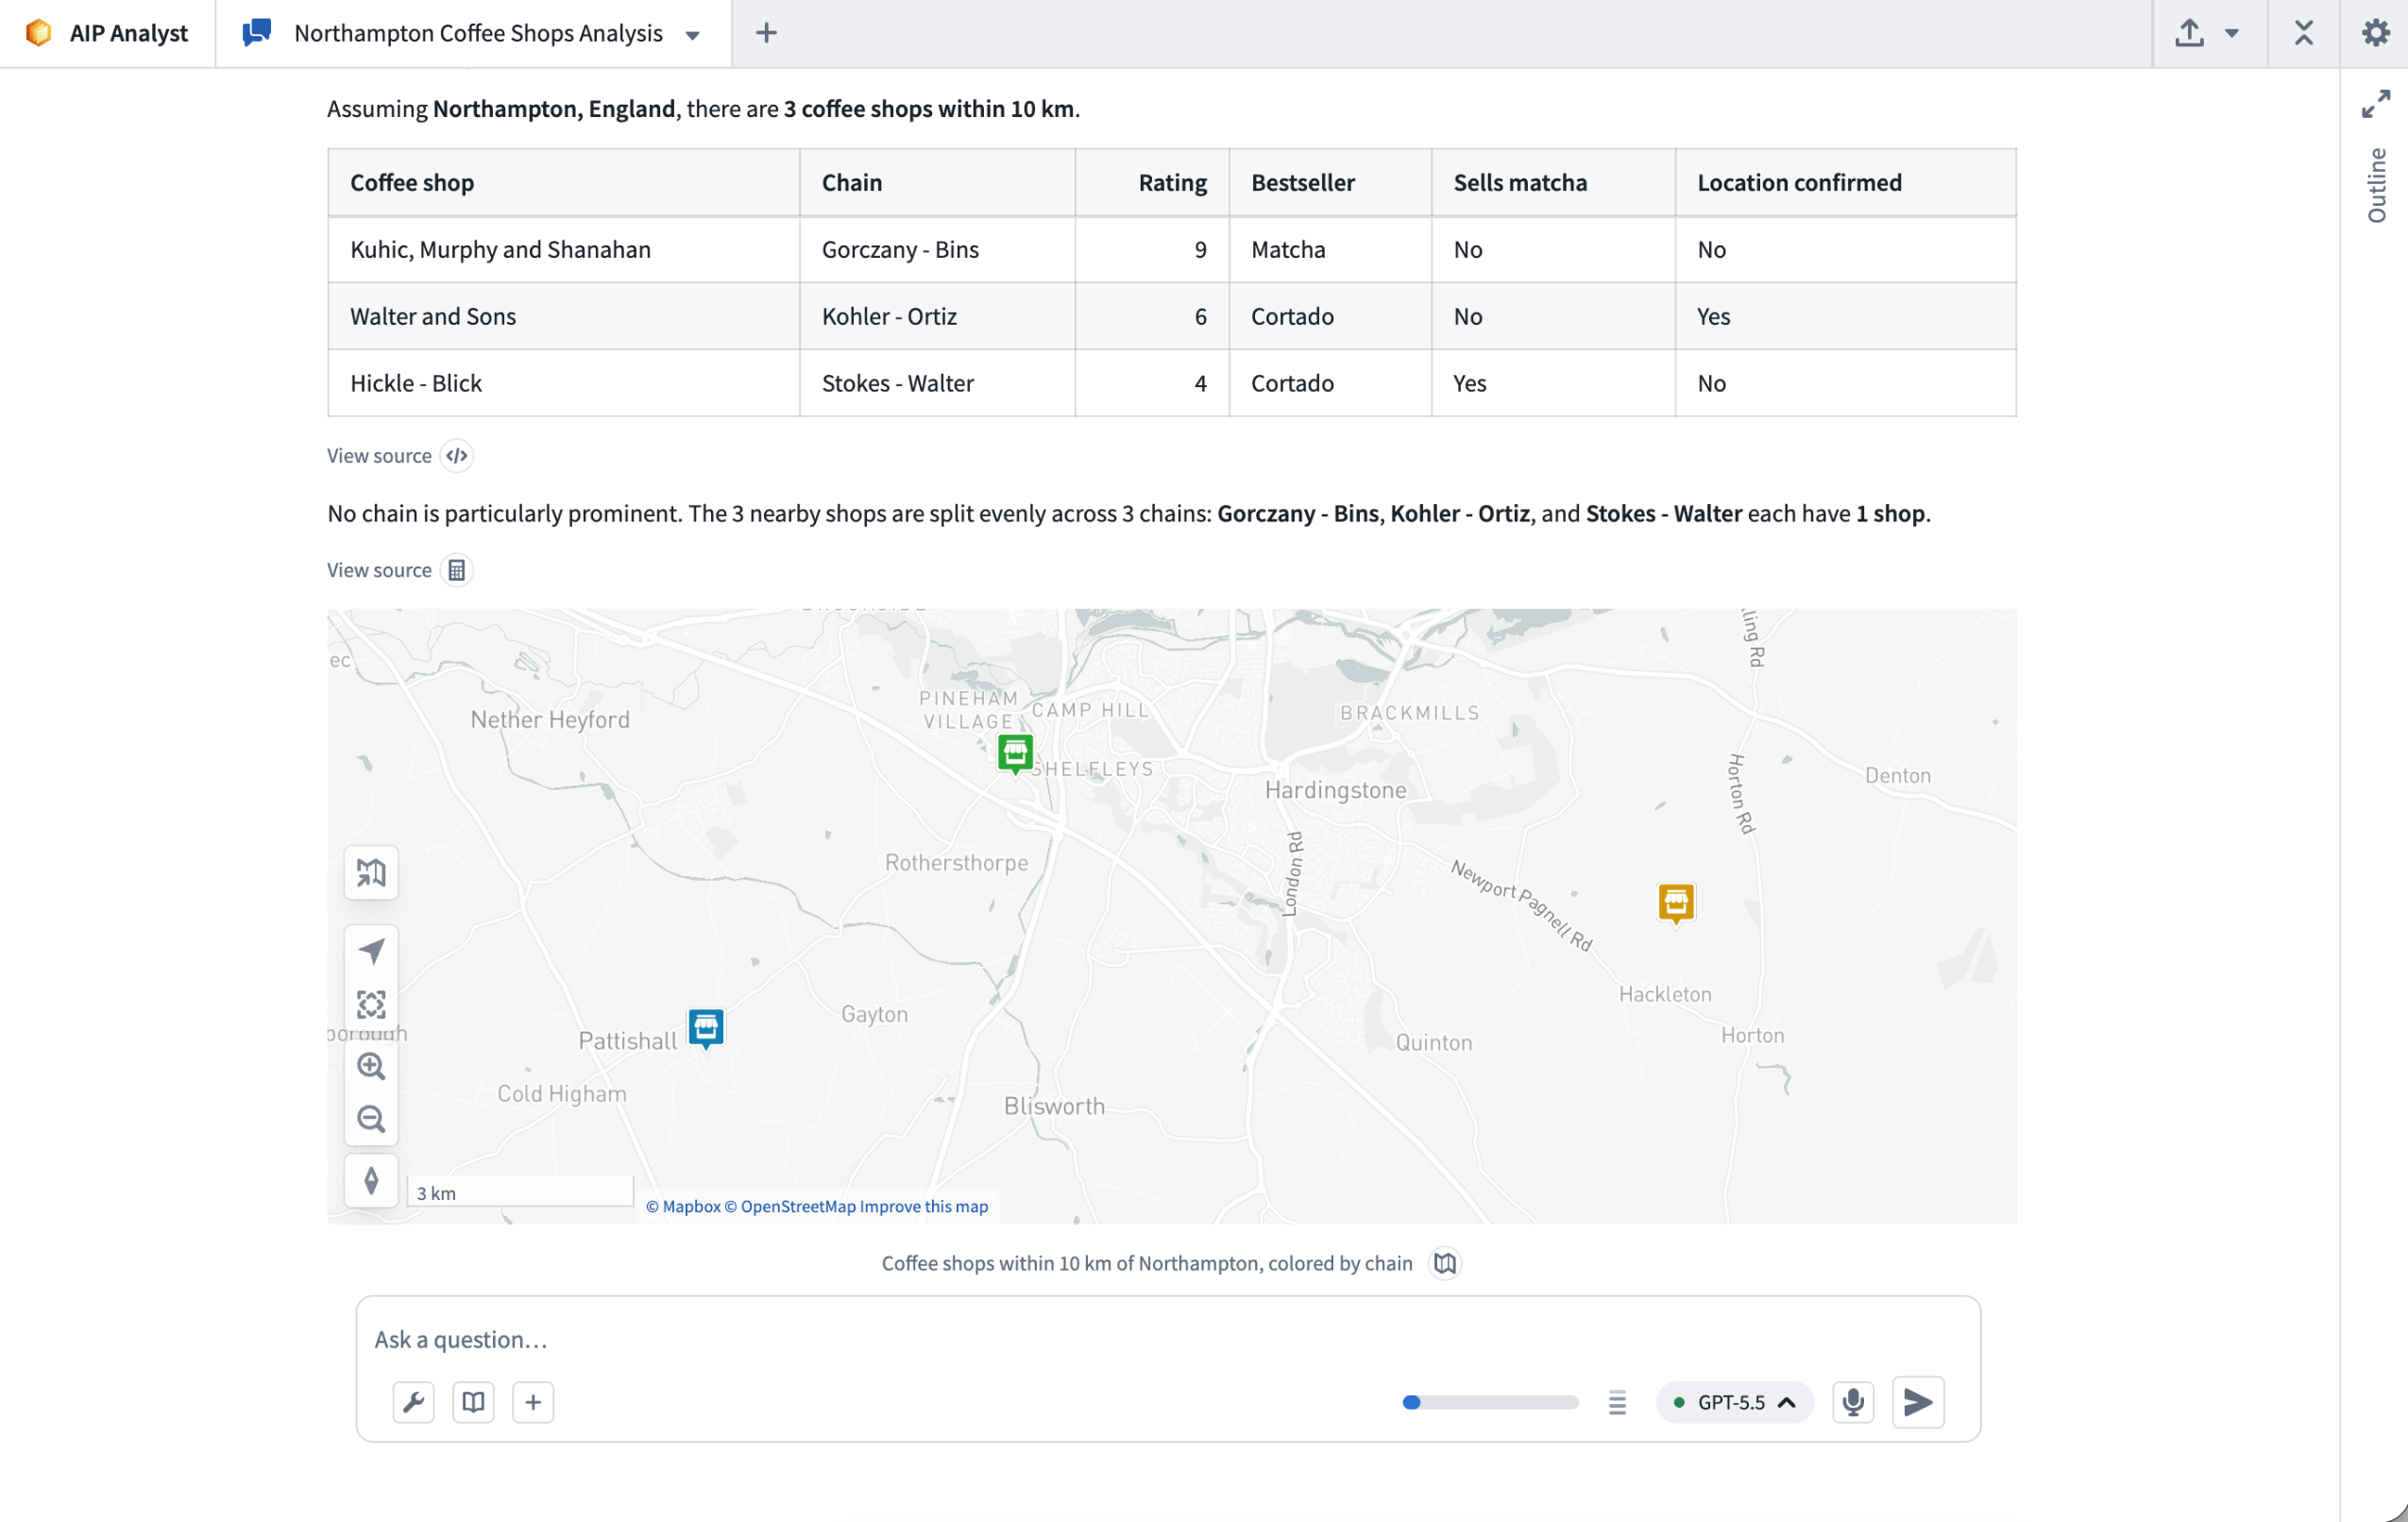This screenshot has height=1522, width=2408.
Task: Select the blue coffee shop marker near Pattishall
Action: click(706, 1027)
